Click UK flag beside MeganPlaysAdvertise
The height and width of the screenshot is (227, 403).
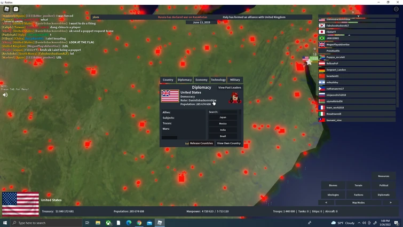point(322,44)
